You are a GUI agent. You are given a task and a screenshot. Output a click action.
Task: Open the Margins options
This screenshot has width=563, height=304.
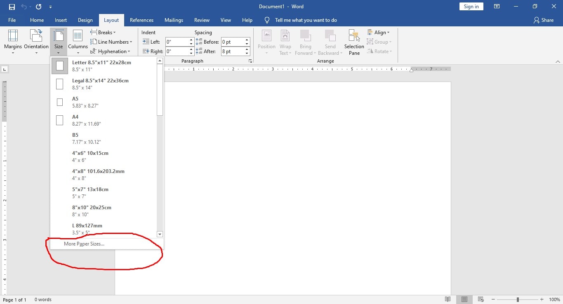[x=13, y=41]
